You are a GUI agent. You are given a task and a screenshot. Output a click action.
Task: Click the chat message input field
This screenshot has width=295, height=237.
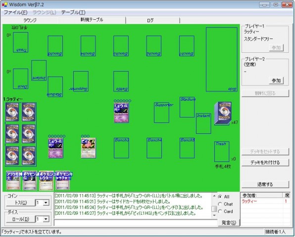coord(136,223)
